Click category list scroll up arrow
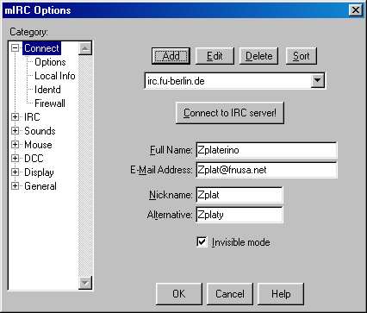Screen dimensions: 367x313 85,48
